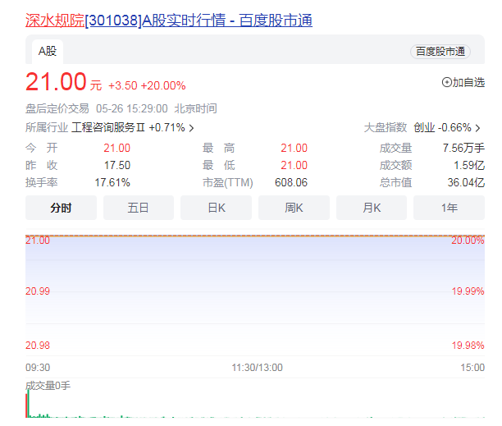Click the chevron arrow after 工程咨询服务II +0.71%
This screenshot has height=426, width=502.
point(191,128)
